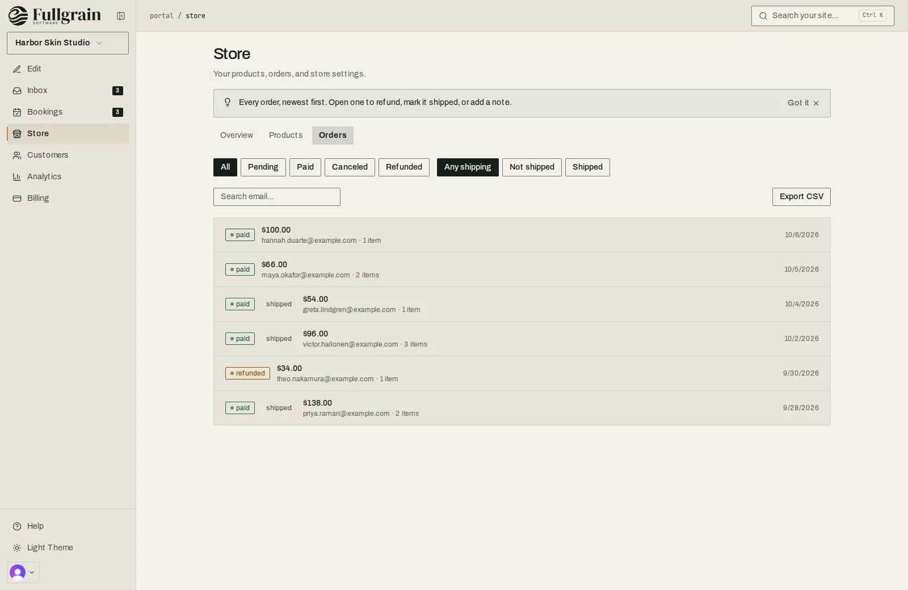The image size is (908, 590).
Task: Click the Customers people icon
Action: click(x=17, y=155)
